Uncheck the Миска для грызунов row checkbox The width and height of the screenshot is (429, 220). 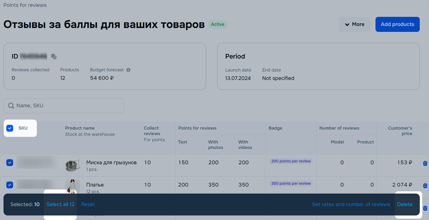10,162
